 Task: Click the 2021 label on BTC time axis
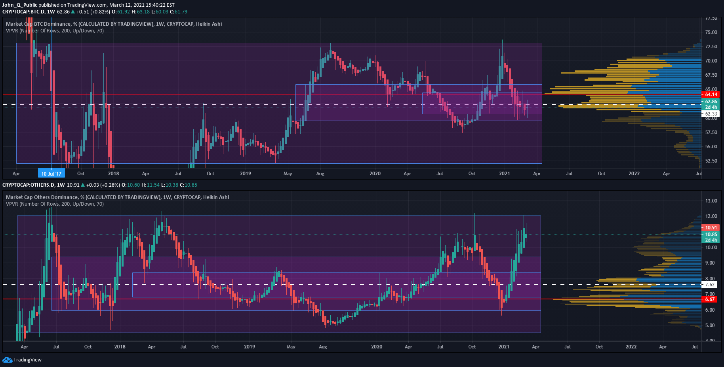(504, 173)
